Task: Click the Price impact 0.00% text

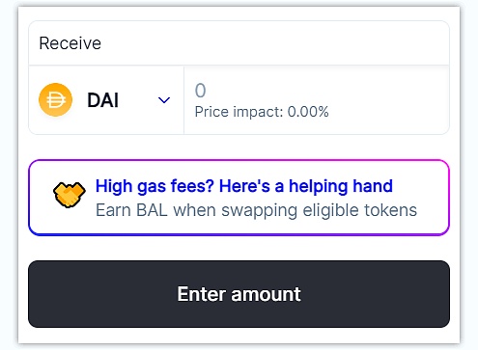Action: pyautogui.click(x=262, y=112)
